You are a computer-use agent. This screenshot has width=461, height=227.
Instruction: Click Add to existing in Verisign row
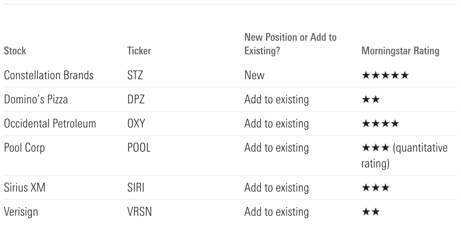coord(276,212)
